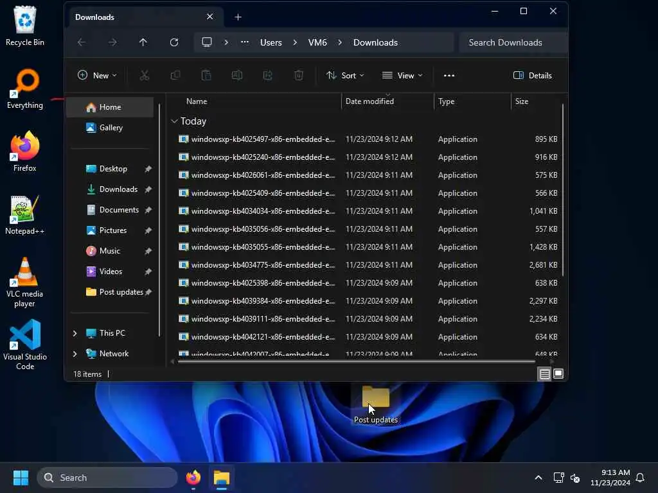Open Pictures in navigation pane
The height and width of the screenshot is (493, 658).
110,230
